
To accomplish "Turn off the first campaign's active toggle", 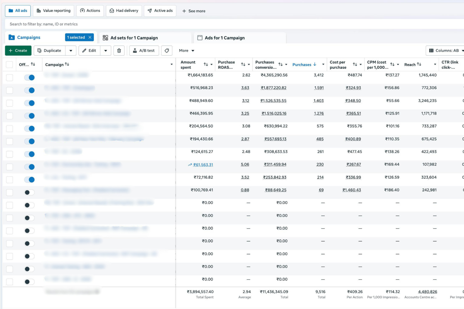I will (x=30, y=77).
